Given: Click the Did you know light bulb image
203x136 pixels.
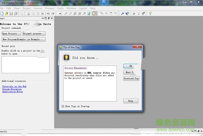Looking at the screenshot, I should pyautogui.click(x=66, y=57).
